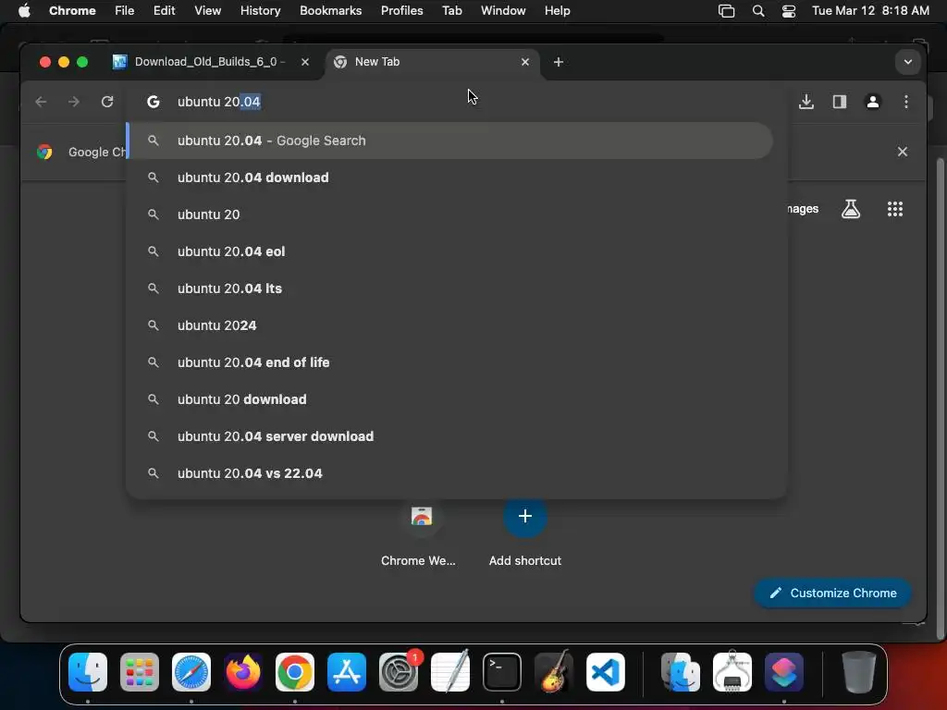Choose suggestion ubuntu 2024
The image size is (947, 710).
point(450,325)
